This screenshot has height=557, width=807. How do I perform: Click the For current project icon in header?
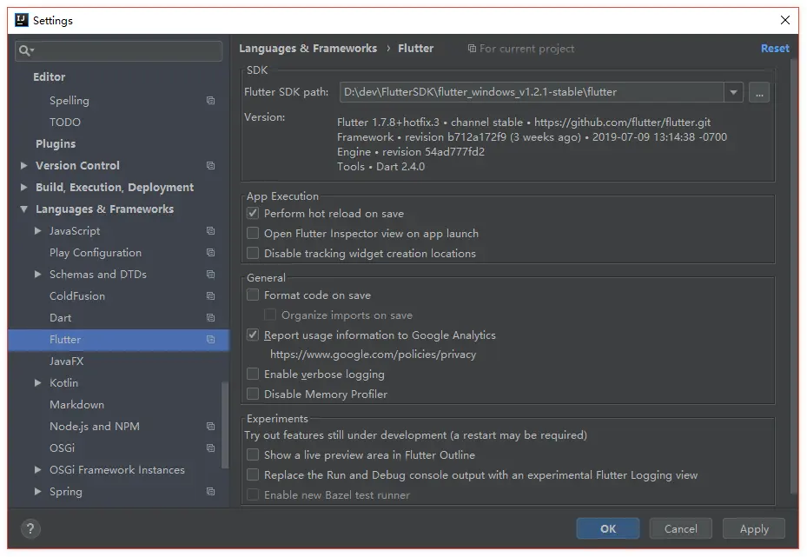tap(472, 49)
